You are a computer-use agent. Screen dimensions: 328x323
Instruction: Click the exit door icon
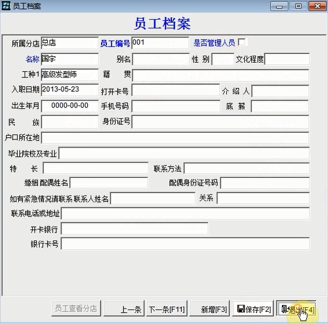point(284,309)
